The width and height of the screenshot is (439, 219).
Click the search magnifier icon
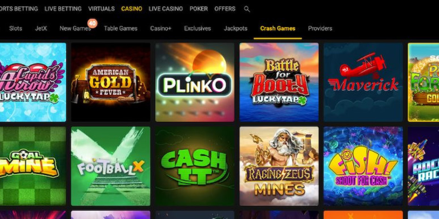point(247,9)
